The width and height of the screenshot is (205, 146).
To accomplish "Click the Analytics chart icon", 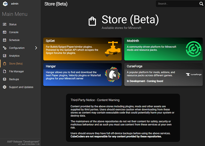I will pyautogui.click(x=4, y=56).
